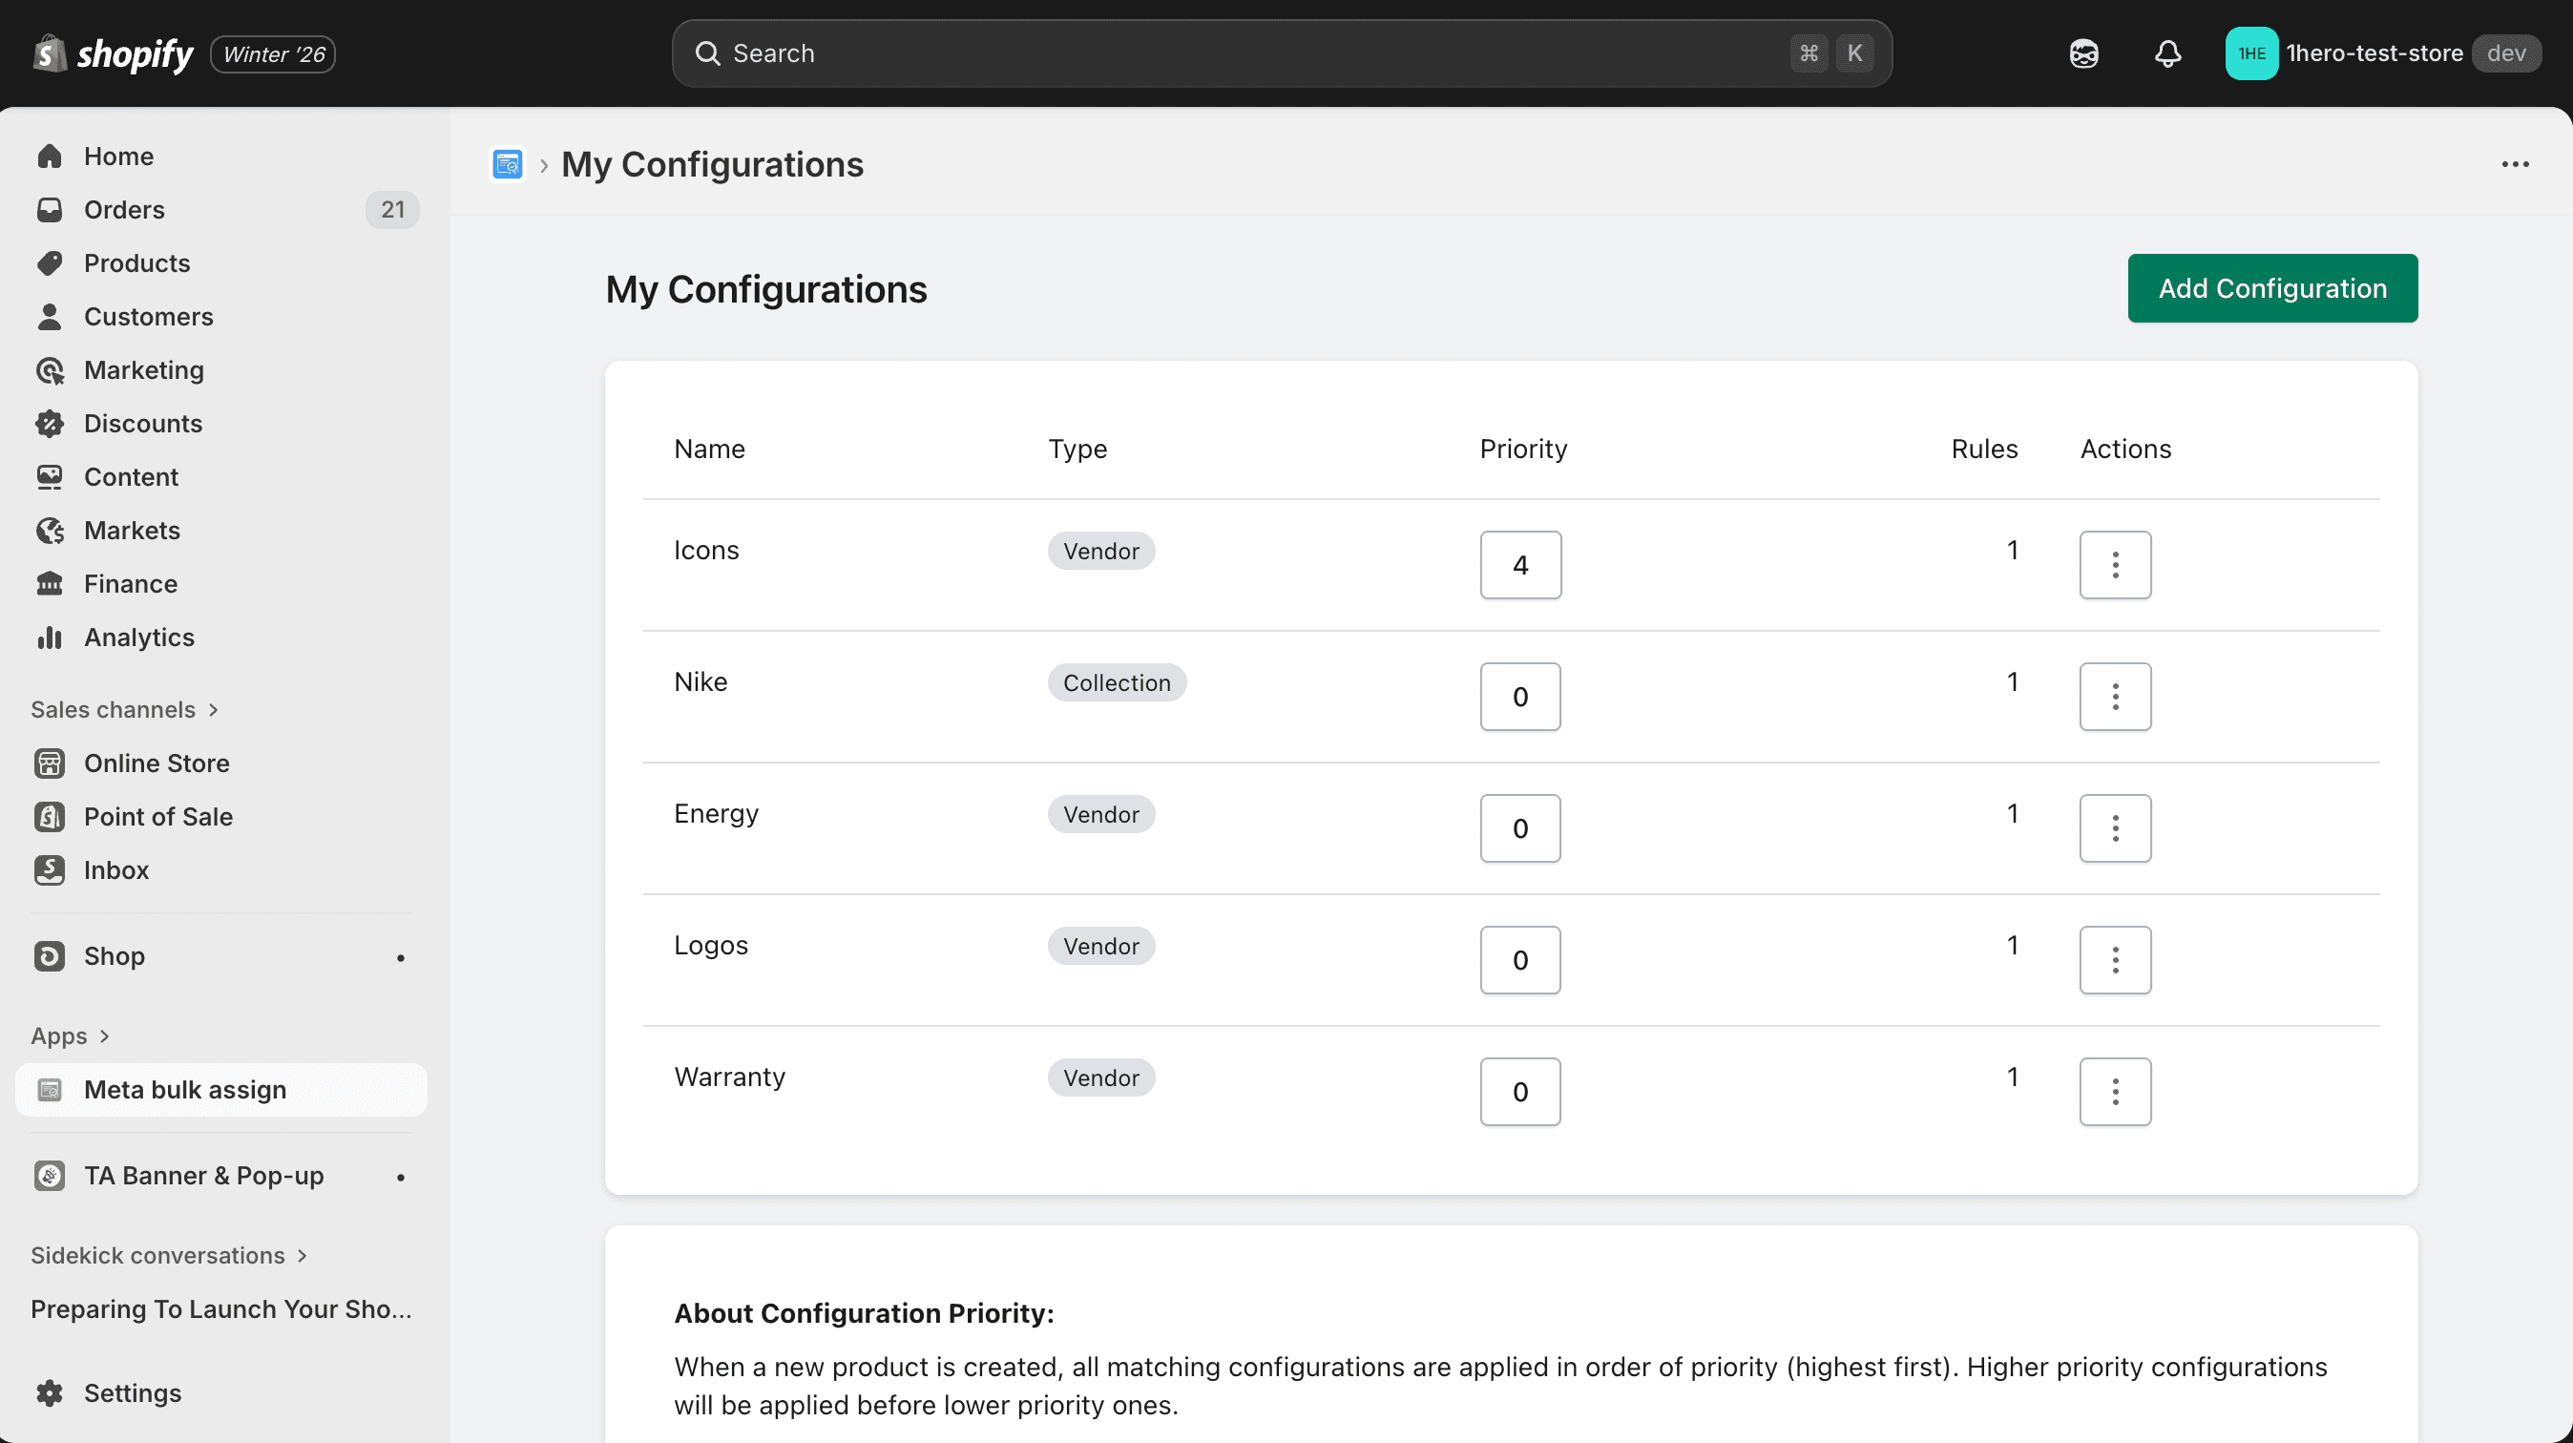Click the Sidekick assistant icon
The height and width of the screenshot is (1443, 2573).
click(2083, 52)
